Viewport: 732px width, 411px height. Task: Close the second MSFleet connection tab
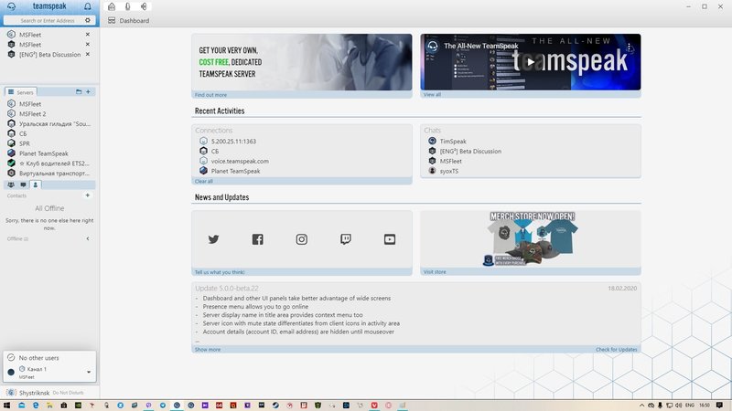[x=87, y=44]
